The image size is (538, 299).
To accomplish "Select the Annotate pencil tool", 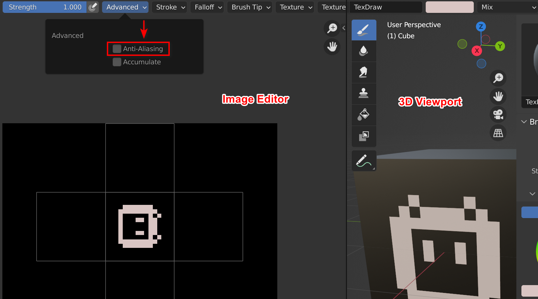I will point(364,161).
